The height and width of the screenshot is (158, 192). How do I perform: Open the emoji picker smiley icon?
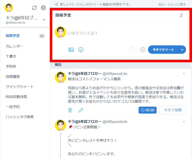pos(81,50)
